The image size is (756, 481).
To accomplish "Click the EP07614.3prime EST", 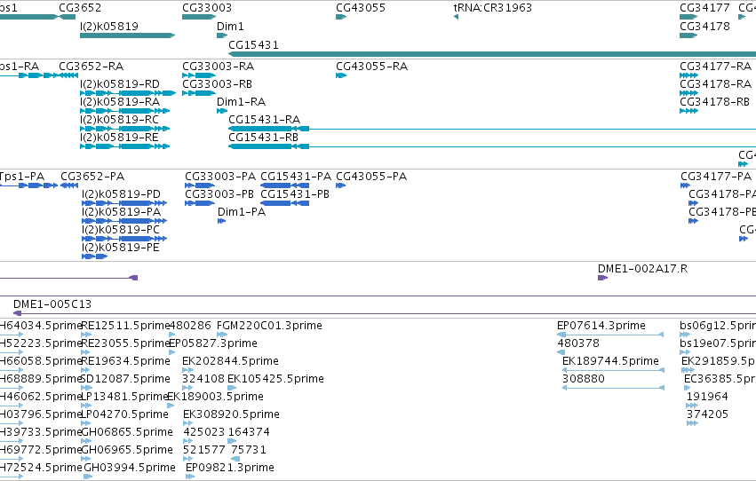I will pyautogui.click(x=601, y=326).
